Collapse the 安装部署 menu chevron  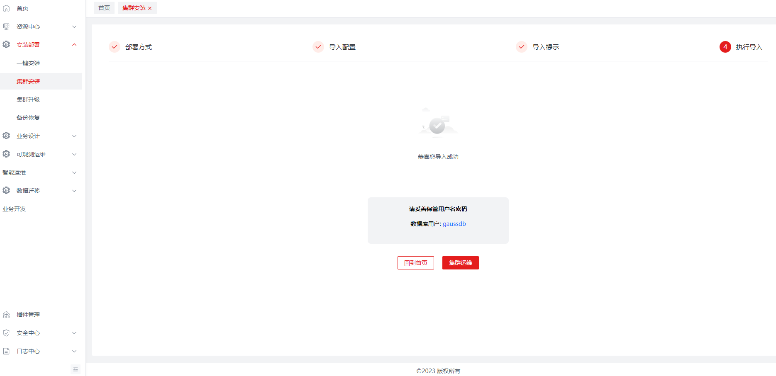(x=74, y=45)
